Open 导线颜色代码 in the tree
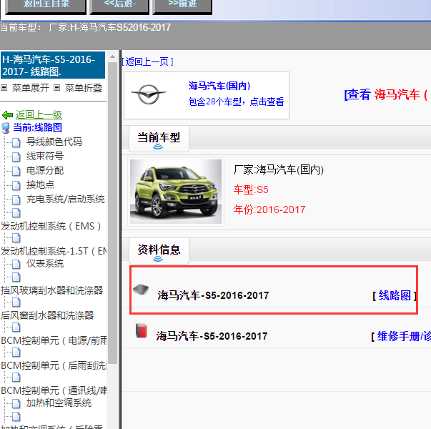Screen dimensions: 431x429 [x=54, y=142]
